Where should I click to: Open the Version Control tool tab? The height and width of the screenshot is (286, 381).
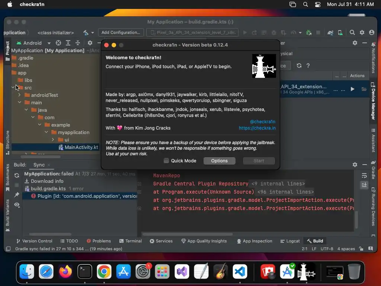coord(34,241)
